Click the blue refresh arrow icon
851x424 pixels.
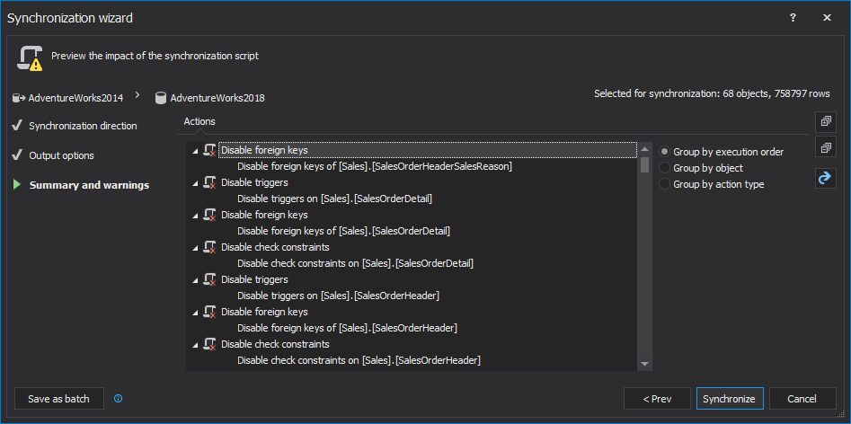coord(825,178)
